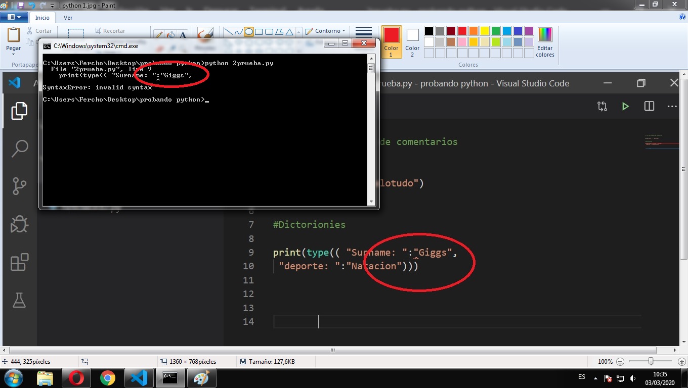Viewport: 688px width, 388px height.
Task: Choose the dashed rectangle Select tool
Action: tap(76, 33)
